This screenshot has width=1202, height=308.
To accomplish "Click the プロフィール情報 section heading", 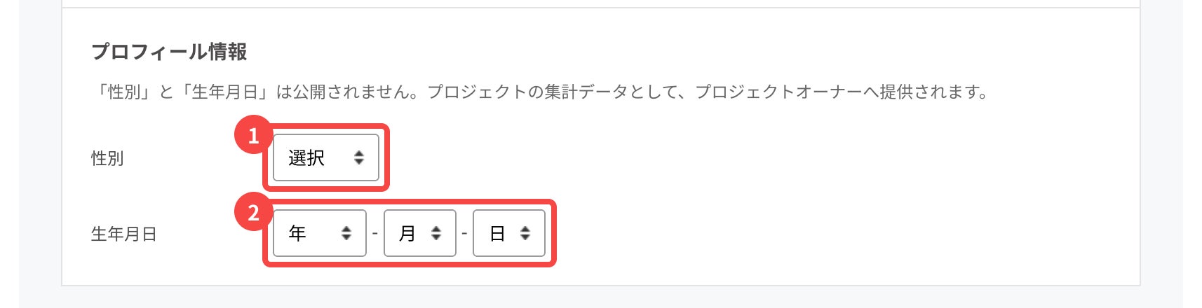I will click(x=169, y=52).
